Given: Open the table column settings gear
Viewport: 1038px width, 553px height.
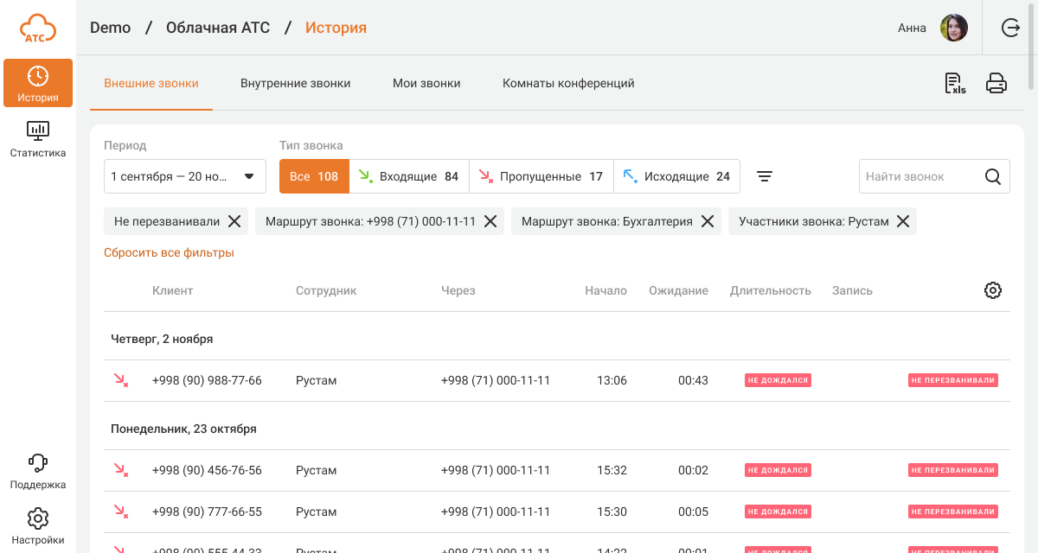Looking at the screenshot, I should tap(993, 290).
